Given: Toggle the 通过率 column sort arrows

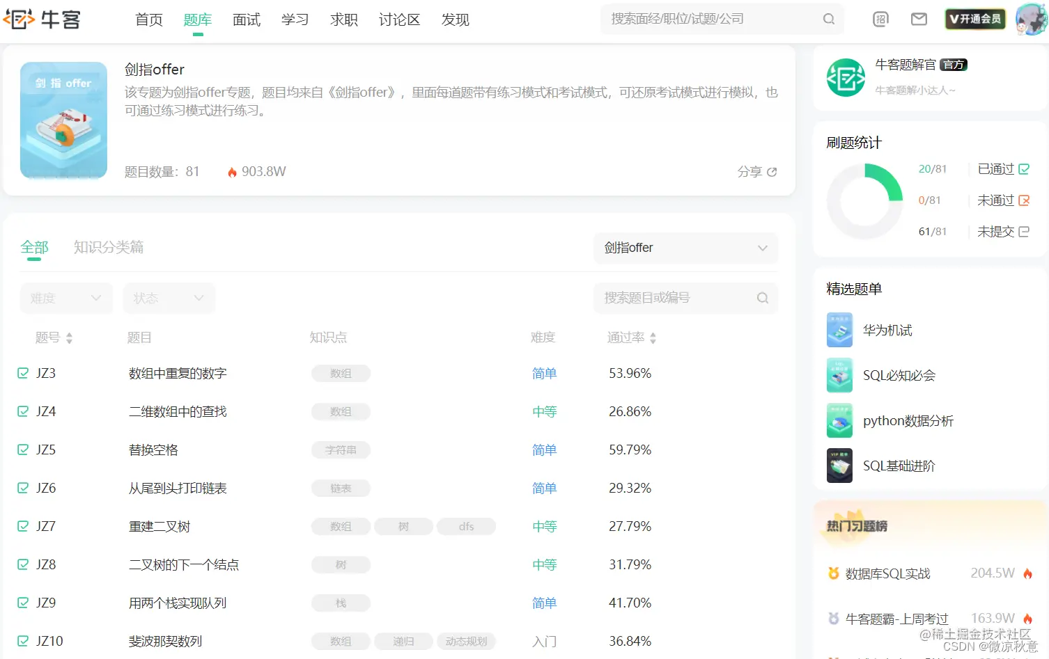Looking at the screenshot, I should click(653, 338).
